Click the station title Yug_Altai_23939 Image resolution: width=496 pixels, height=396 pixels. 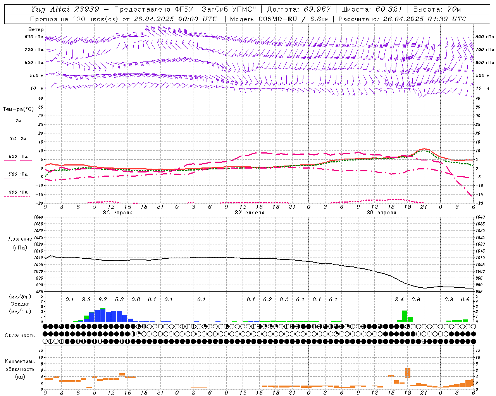(65, 9)
